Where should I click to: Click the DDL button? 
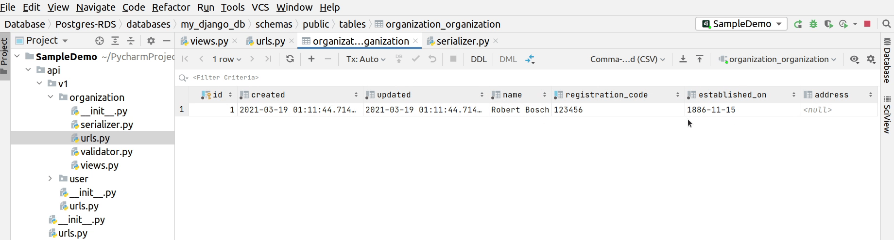479,59
